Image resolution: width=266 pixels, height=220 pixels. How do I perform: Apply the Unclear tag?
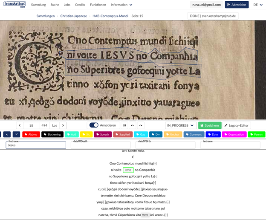coord(173,134)
